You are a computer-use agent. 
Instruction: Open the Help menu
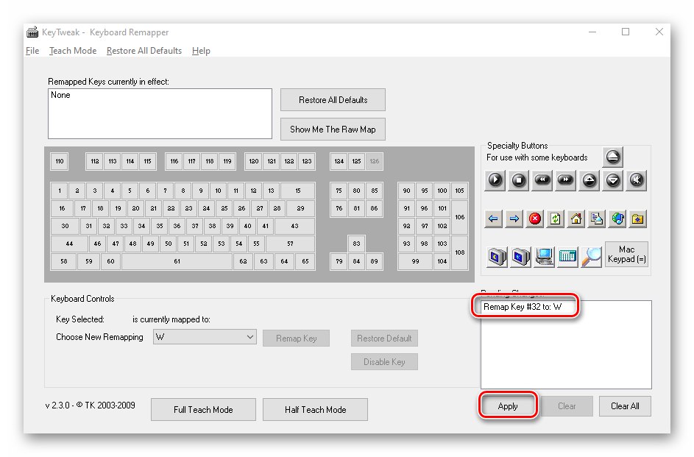(x=201, y=51)
